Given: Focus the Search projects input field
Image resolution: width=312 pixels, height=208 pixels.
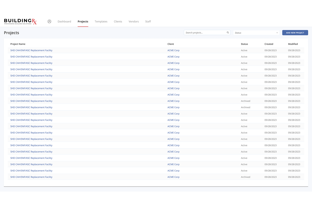Looking at the screenshot, I should (205, 33).
